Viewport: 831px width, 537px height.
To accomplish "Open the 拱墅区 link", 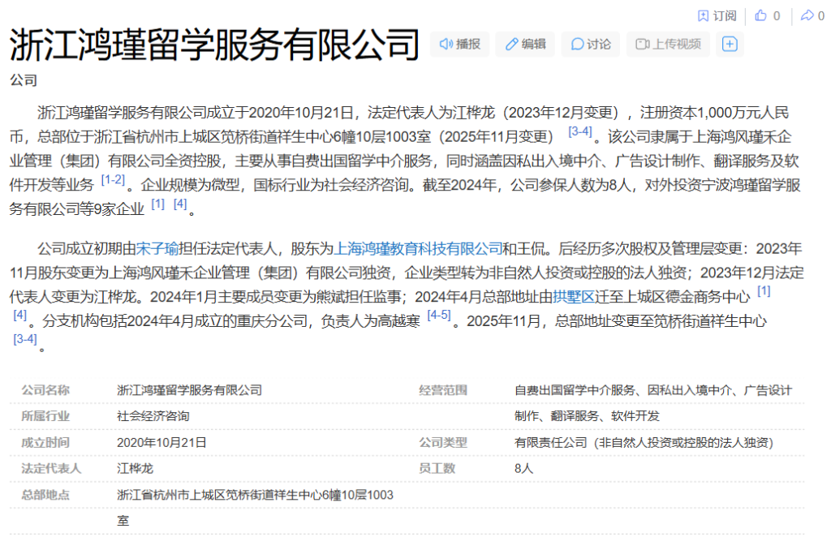I will pyautogui.click(x=574, y=297).
